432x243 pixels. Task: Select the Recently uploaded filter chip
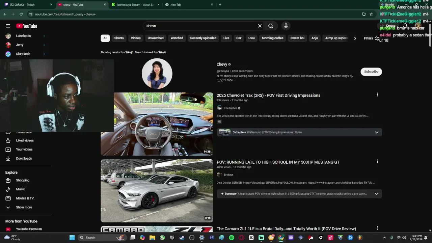point(203,38)
